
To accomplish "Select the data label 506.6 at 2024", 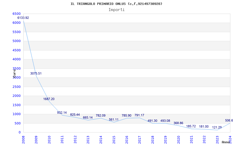I will [229, 121].
